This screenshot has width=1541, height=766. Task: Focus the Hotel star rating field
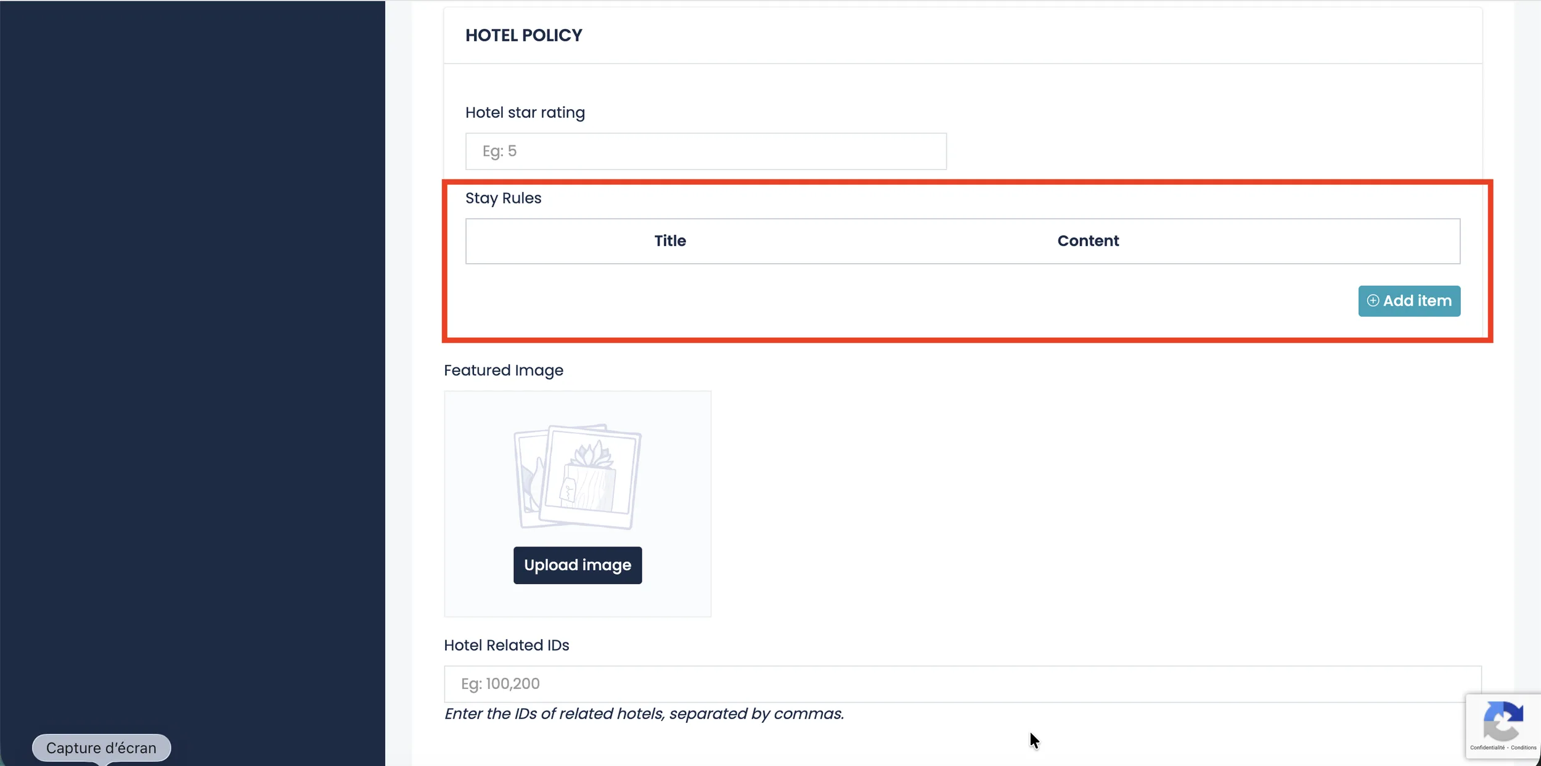[705, 152]
